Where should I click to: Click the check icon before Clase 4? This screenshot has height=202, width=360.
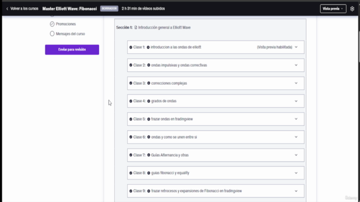pyautogui.click(x=130, y=101)
